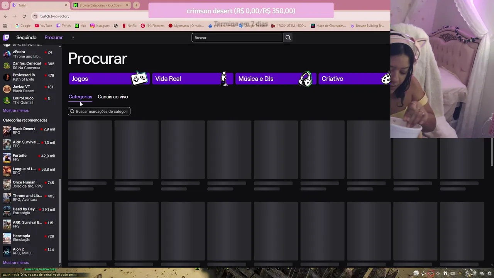Click the sidebar vertical scrollbar
Image resolution: width=494 pixels, height=278 pixels.
point(59,220)
